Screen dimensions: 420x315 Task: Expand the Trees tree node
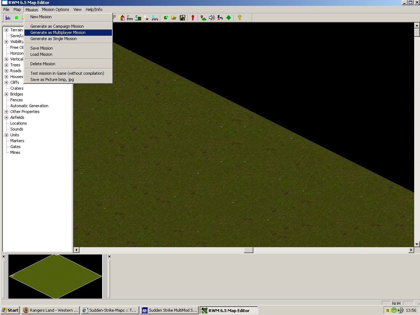point(7,65)
